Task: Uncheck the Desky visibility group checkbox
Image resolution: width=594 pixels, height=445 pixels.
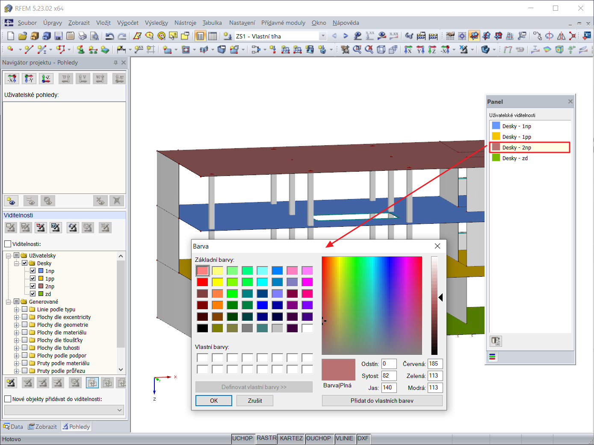Action: pos(25,263)
